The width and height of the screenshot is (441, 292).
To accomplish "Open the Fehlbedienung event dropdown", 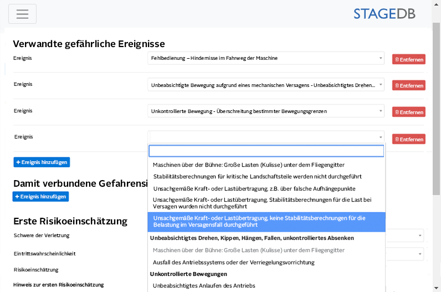I will click(265, 58).
